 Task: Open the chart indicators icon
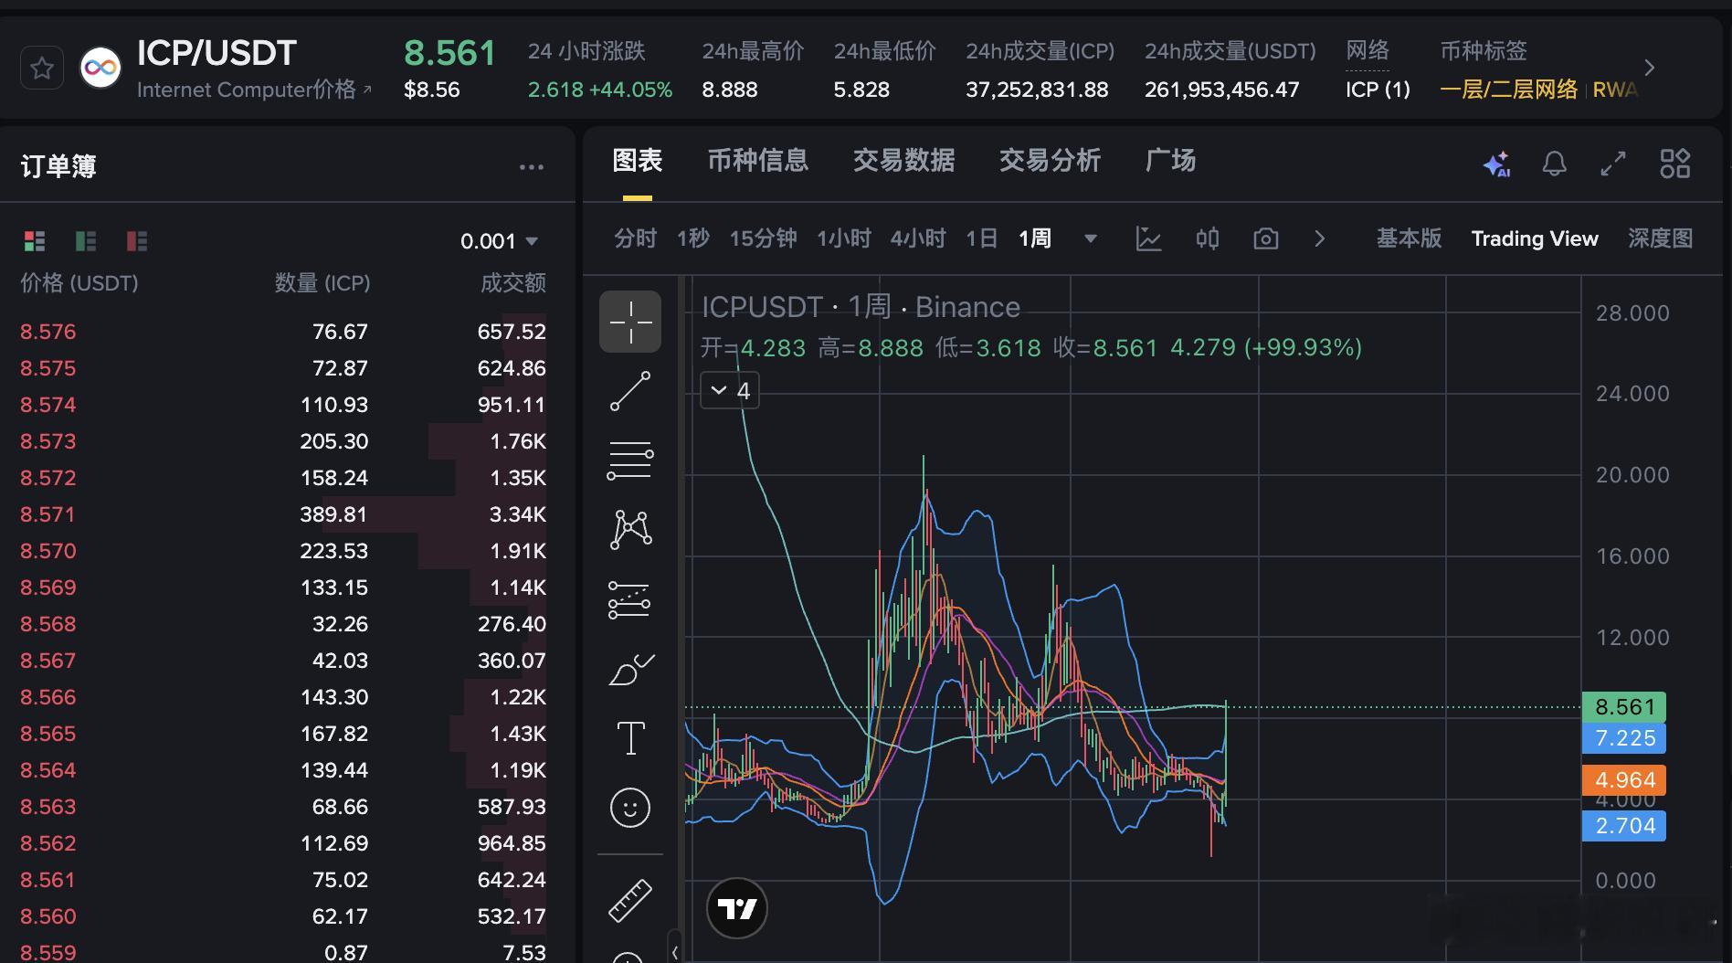pos(1148,238)
